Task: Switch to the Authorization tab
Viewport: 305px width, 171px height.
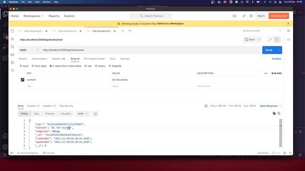Action: coord(39,58)
